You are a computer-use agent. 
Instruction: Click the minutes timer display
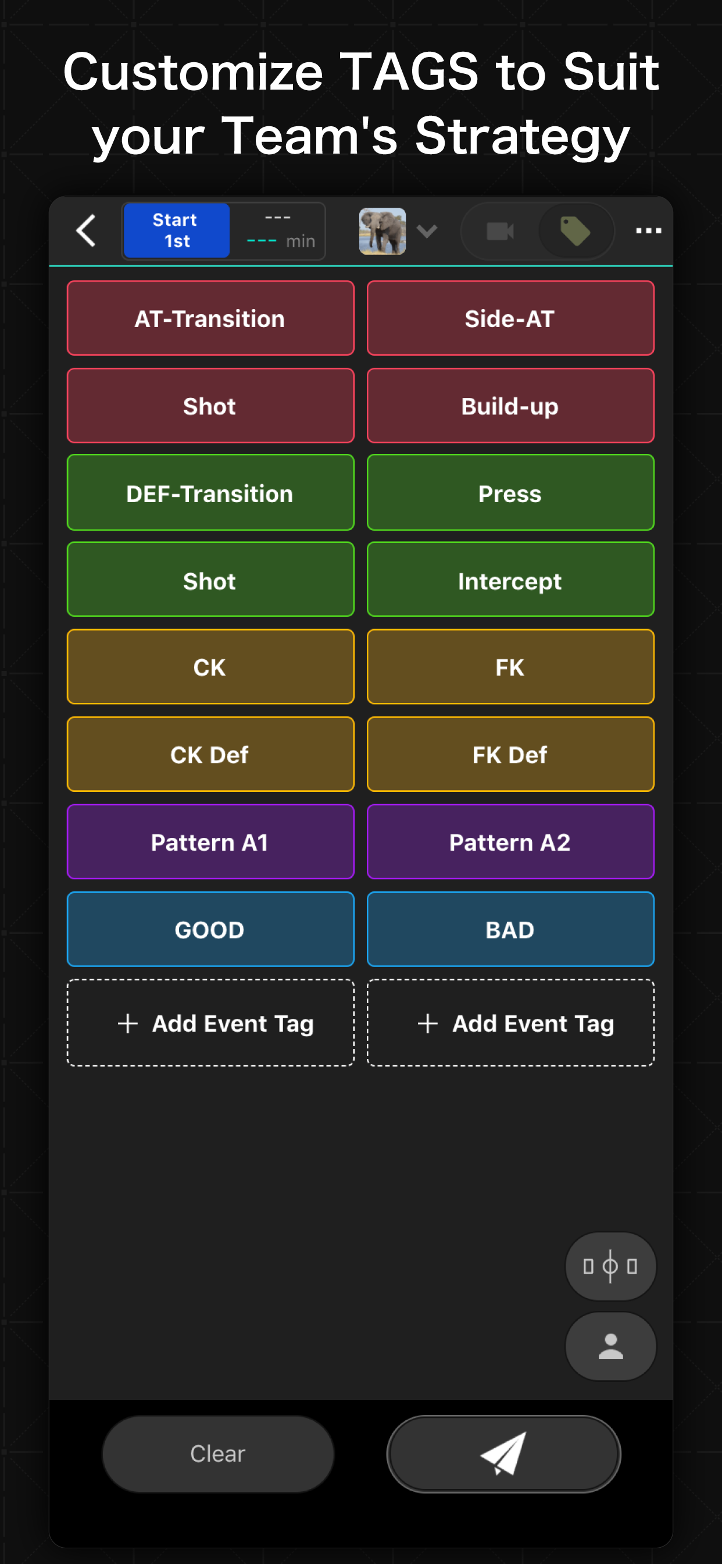pos(280,232)
